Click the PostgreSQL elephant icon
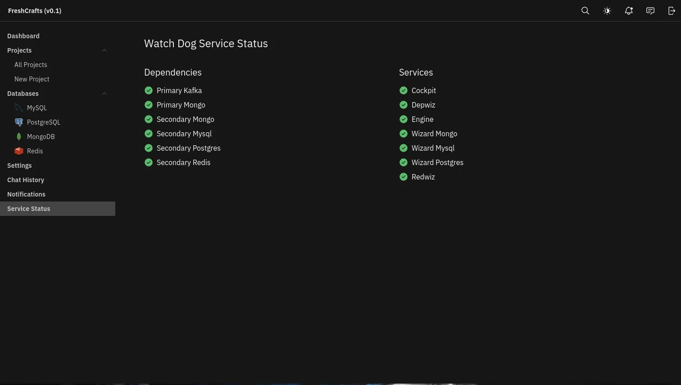Image resolution: width=681 pixels, height=385 pixels. pos(19,122)
